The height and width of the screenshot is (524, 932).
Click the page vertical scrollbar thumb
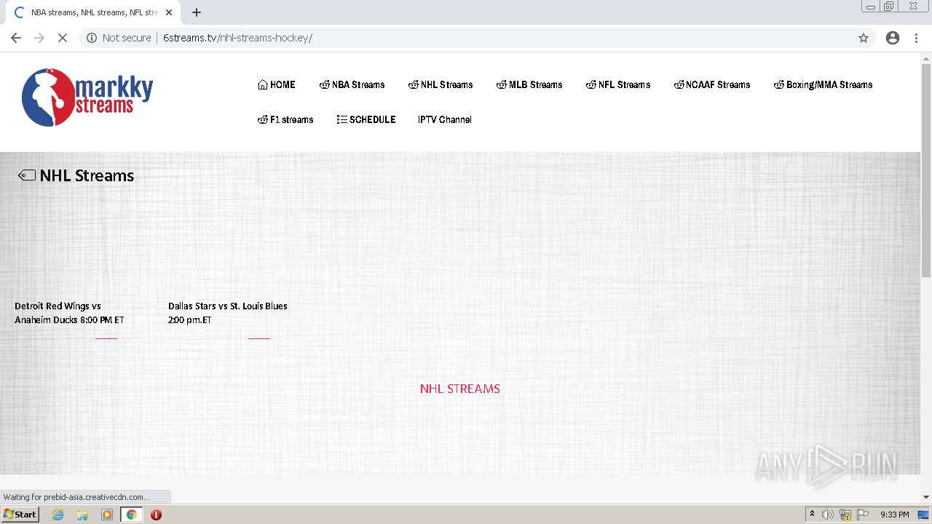[926, 171]
